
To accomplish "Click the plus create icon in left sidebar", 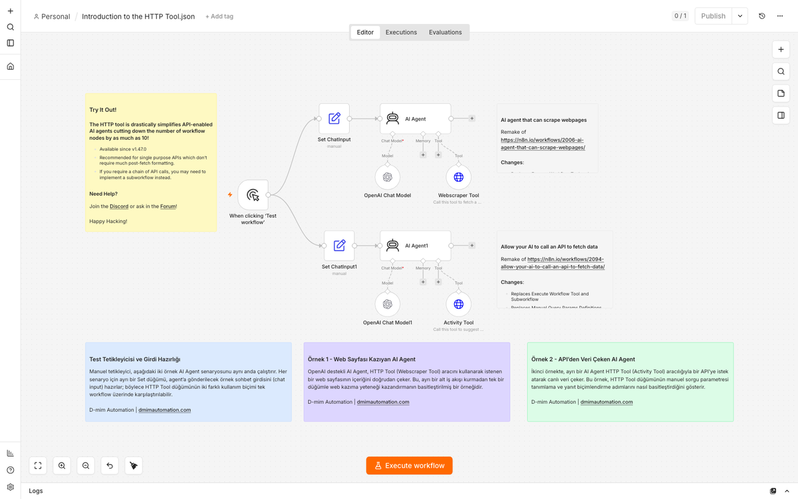I will point(10,11).
